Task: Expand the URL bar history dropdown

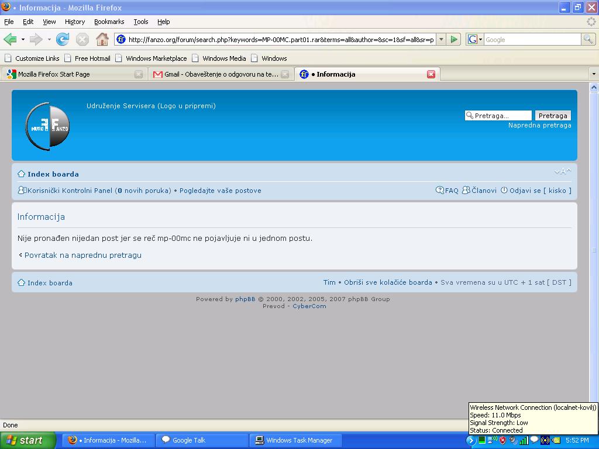Action: (x=441, y=40)
